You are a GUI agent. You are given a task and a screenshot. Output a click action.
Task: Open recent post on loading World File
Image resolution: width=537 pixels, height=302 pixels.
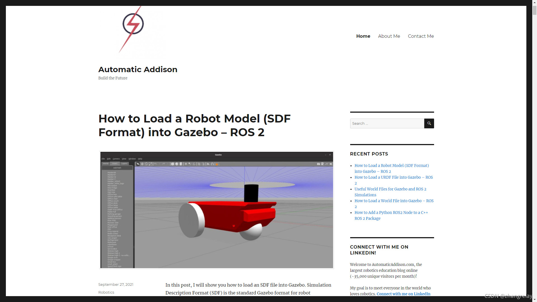click(394, 201)
